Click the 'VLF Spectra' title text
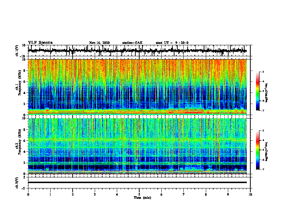This screenshot has height=218, width=282. pos(40,43)
